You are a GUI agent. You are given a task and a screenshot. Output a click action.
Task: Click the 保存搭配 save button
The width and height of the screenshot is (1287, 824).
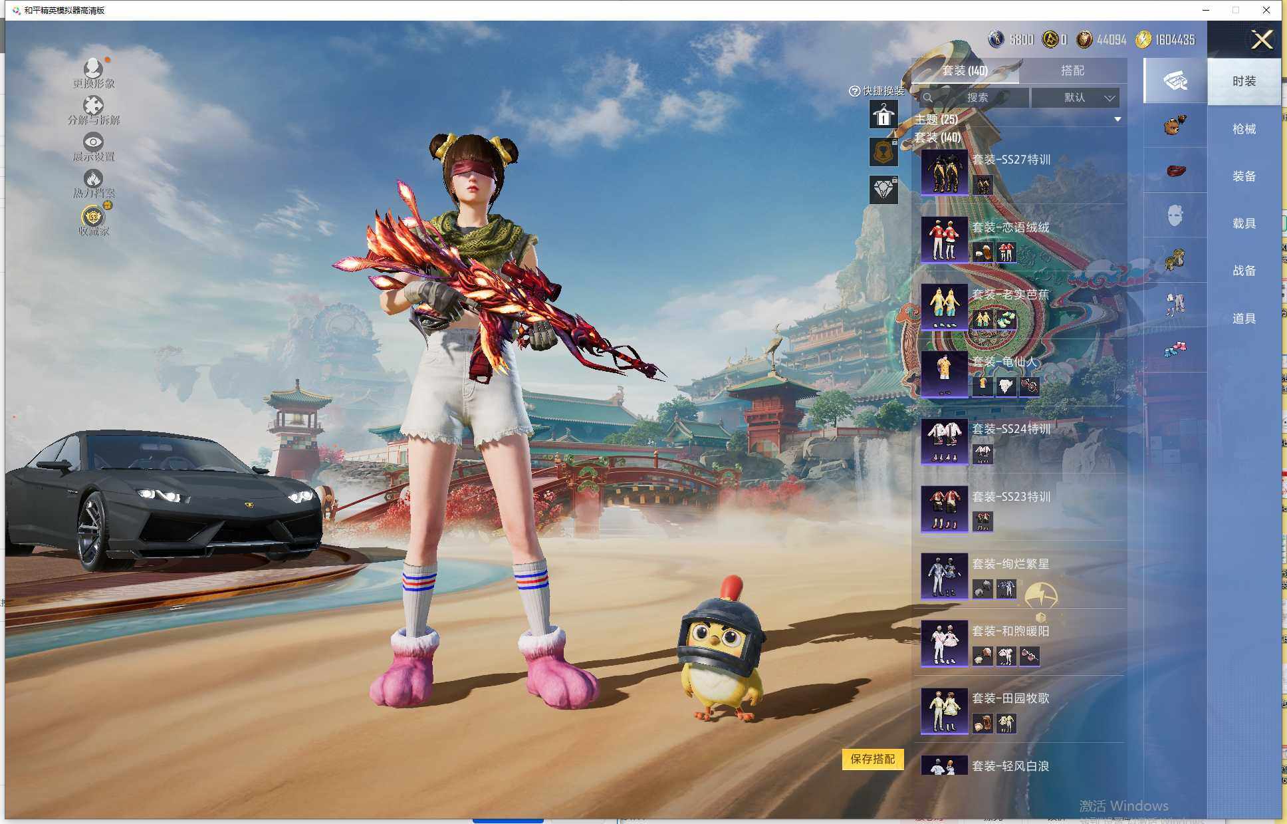point(872,759)
